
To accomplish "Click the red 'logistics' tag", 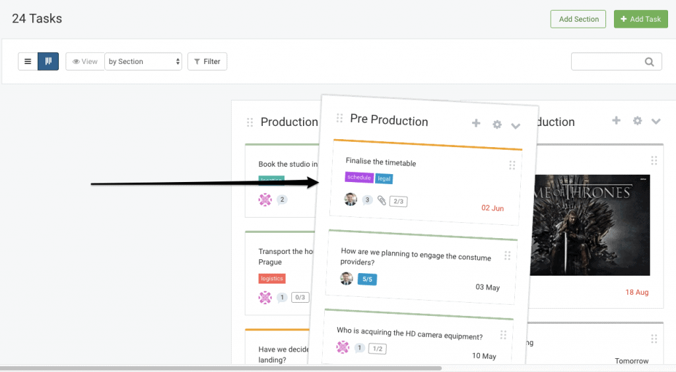I will tap(272, 278).
